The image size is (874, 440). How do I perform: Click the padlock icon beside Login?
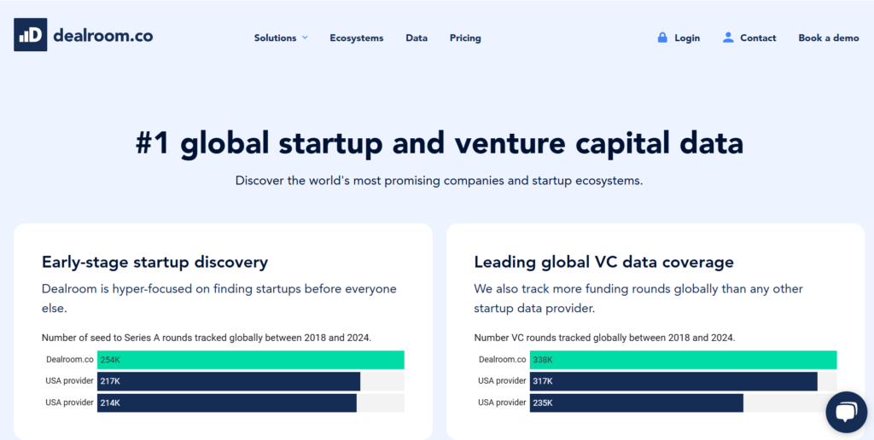click(x=662, y=38)
